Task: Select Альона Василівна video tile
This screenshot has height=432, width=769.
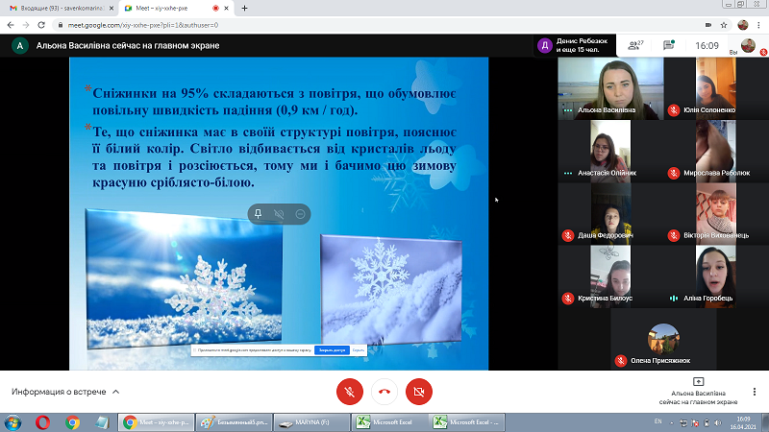Action: 610,88
